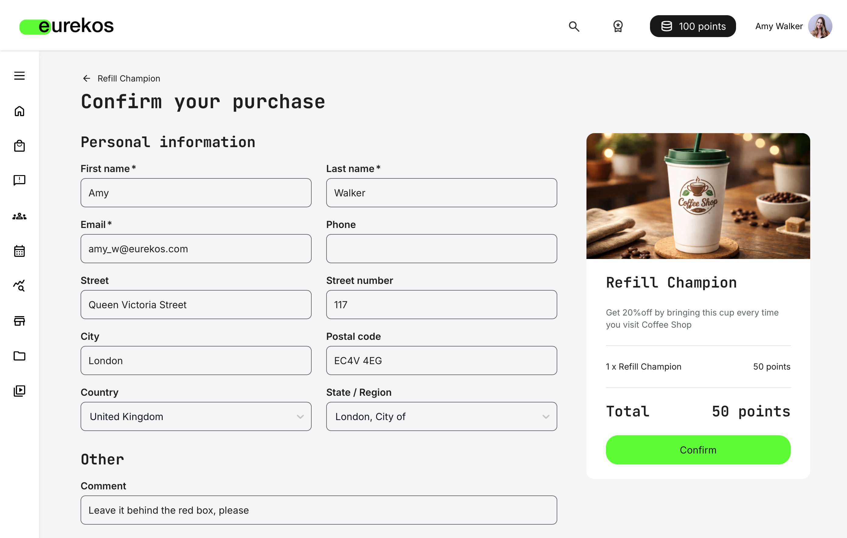
Task: Open the community people sidebar icon
Action: (x=19, y=216)
